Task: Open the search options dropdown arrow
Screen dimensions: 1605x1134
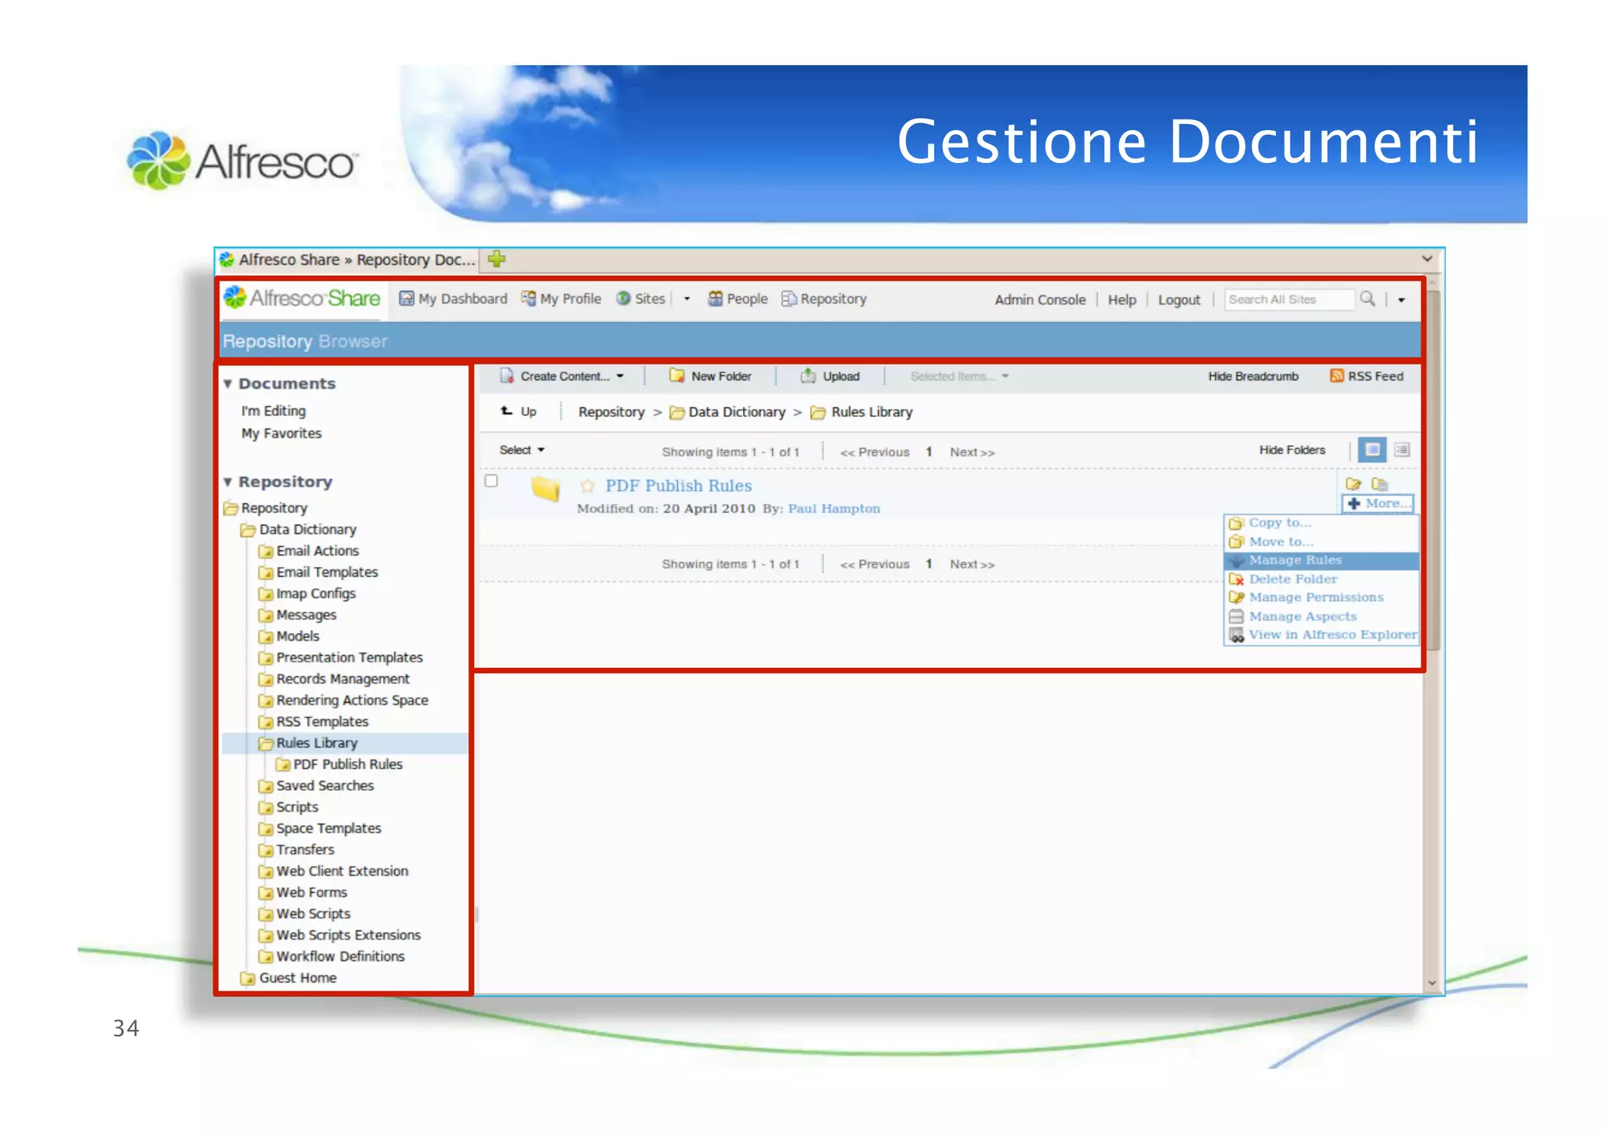Action: pyautogui.click(x=1402, y=299)
